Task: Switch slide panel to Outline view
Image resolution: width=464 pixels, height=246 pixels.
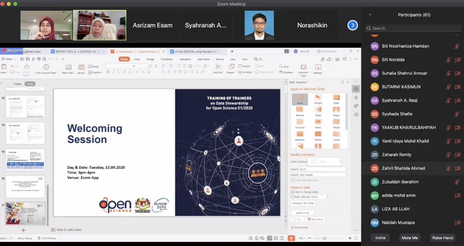Action: click(18, 84)
